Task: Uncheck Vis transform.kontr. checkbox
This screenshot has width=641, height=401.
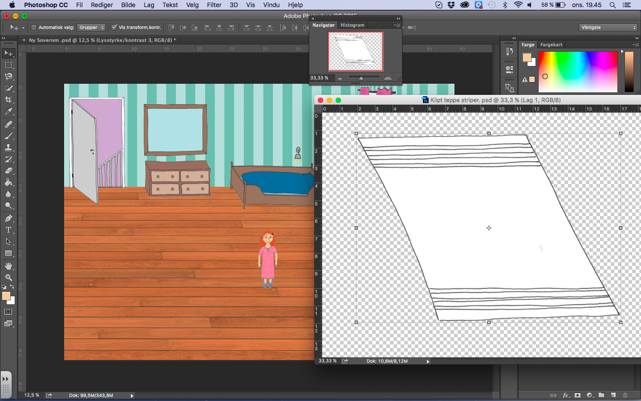Action: click(114, 28)
